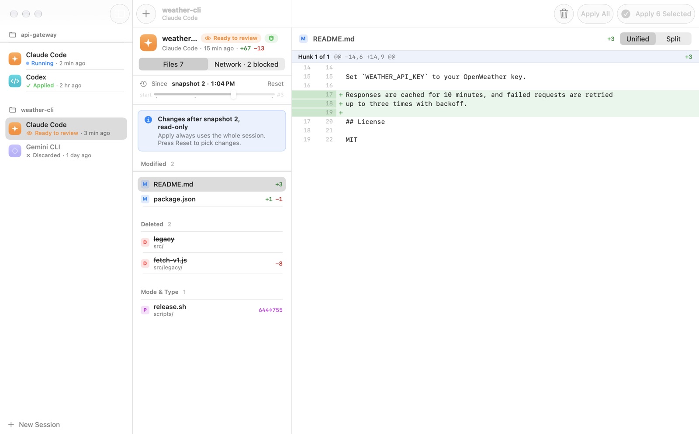Viewport: 699px width, 434px height.
Task: Start a New Session
Action: (34, 425)
